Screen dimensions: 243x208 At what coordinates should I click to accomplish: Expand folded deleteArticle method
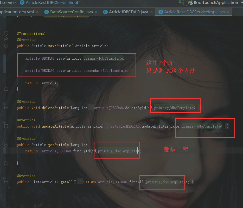pyautogui.click(x=6, y=108)
